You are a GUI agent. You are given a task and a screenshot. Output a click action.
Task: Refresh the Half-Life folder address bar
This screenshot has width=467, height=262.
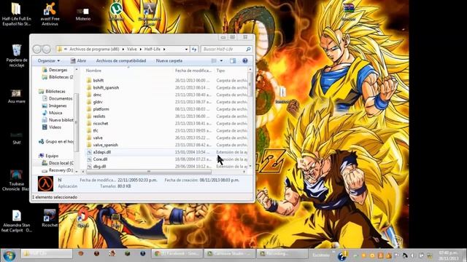[x=194, y=49]
